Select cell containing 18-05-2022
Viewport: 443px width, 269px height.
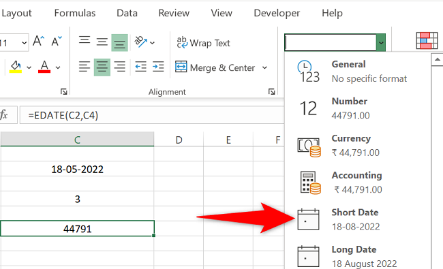77,169
